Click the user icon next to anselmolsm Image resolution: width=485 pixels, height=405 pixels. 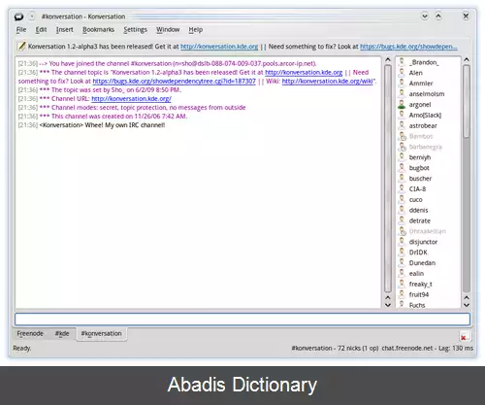402,94
